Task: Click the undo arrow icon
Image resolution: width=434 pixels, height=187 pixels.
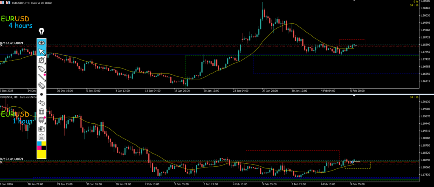Action: click(x=42, y=103)
